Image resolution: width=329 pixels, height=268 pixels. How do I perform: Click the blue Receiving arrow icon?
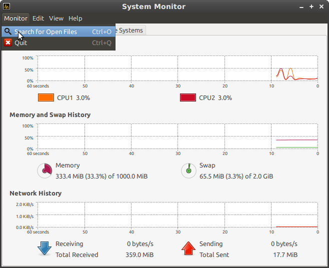[44, 248]
